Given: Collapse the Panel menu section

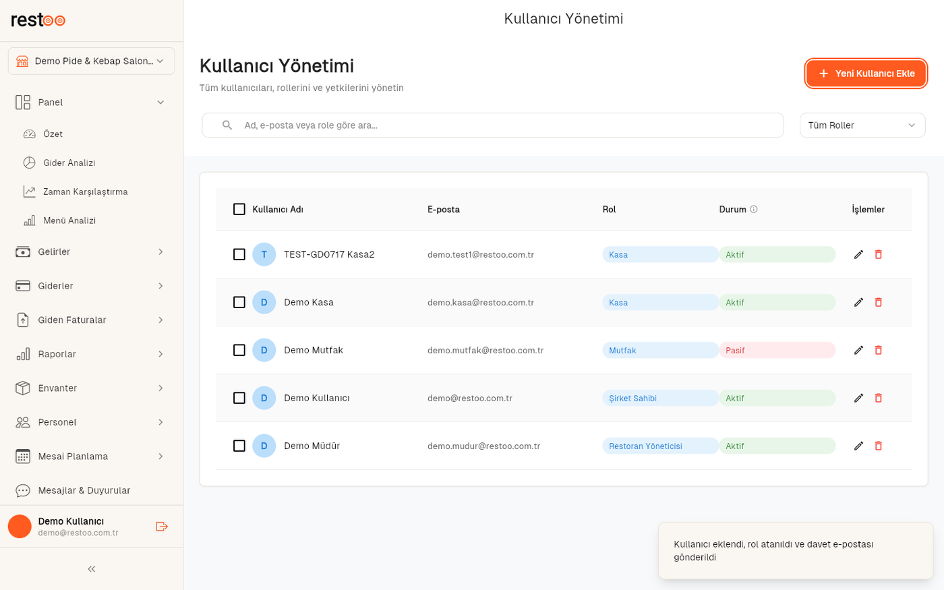Looking at the screenshot, I should 92,102.
